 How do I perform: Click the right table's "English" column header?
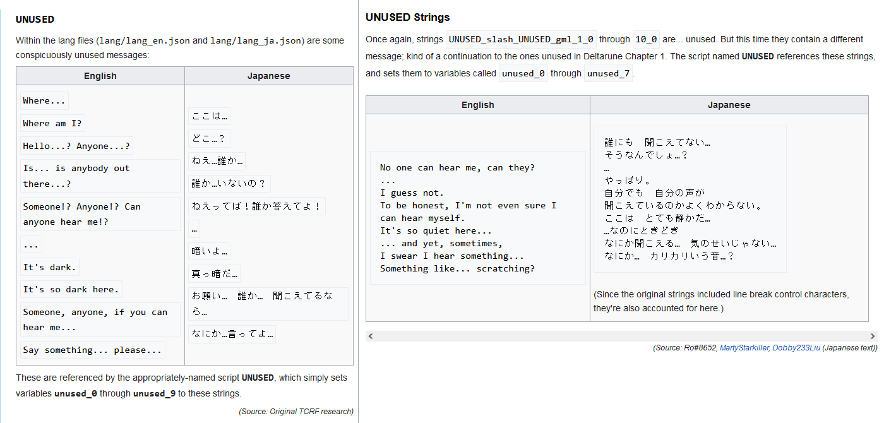[478, 105]
